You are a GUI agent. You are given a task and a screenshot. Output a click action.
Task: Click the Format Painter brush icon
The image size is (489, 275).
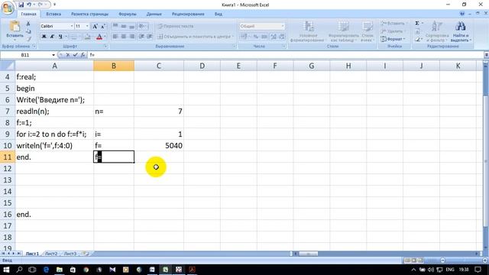[x=28, y=39]
